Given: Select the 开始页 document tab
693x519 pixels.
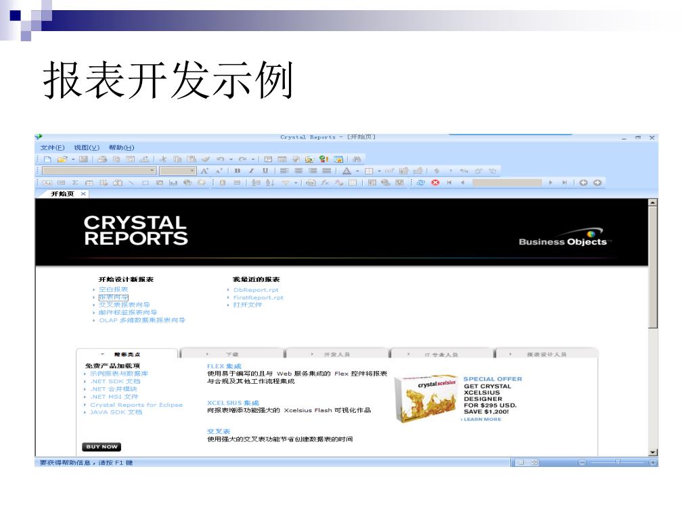Looking at the screenshot, I should point(62,194).
